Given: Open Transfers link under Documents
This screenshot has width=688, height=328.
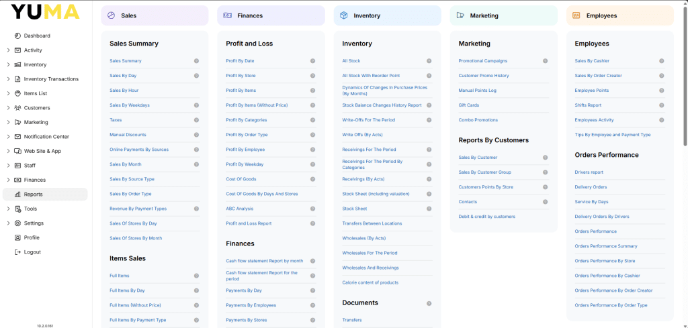Looking at the screenshot, I should [352, 320].
